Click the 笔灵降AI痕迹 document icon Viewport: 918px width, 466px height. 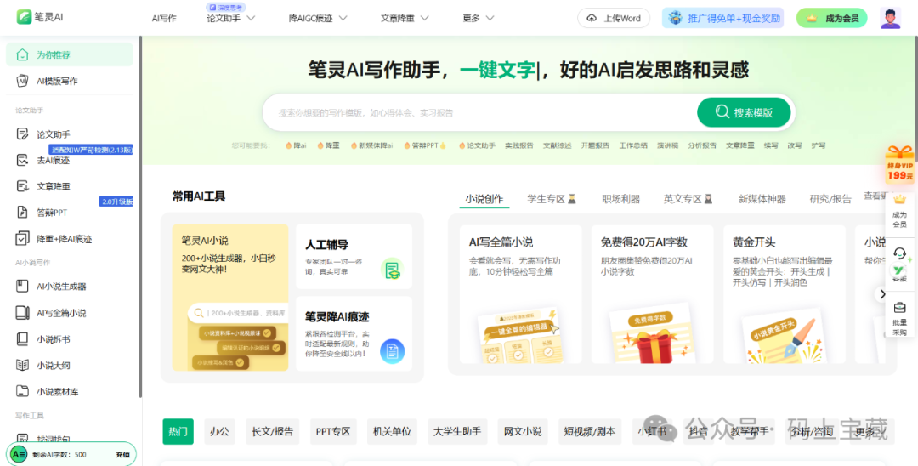(392, 351)
